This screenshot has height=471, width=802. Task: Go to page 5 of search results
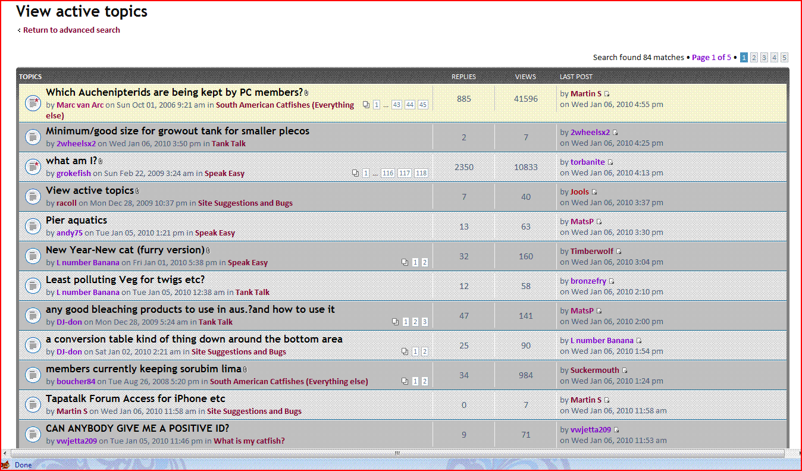pyautogui.click(x=784, y=58)
